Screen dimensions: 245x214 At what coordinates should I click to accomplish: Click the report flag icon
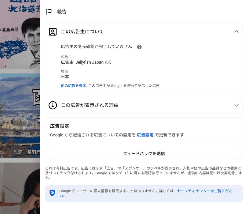[x=49, y=12]
